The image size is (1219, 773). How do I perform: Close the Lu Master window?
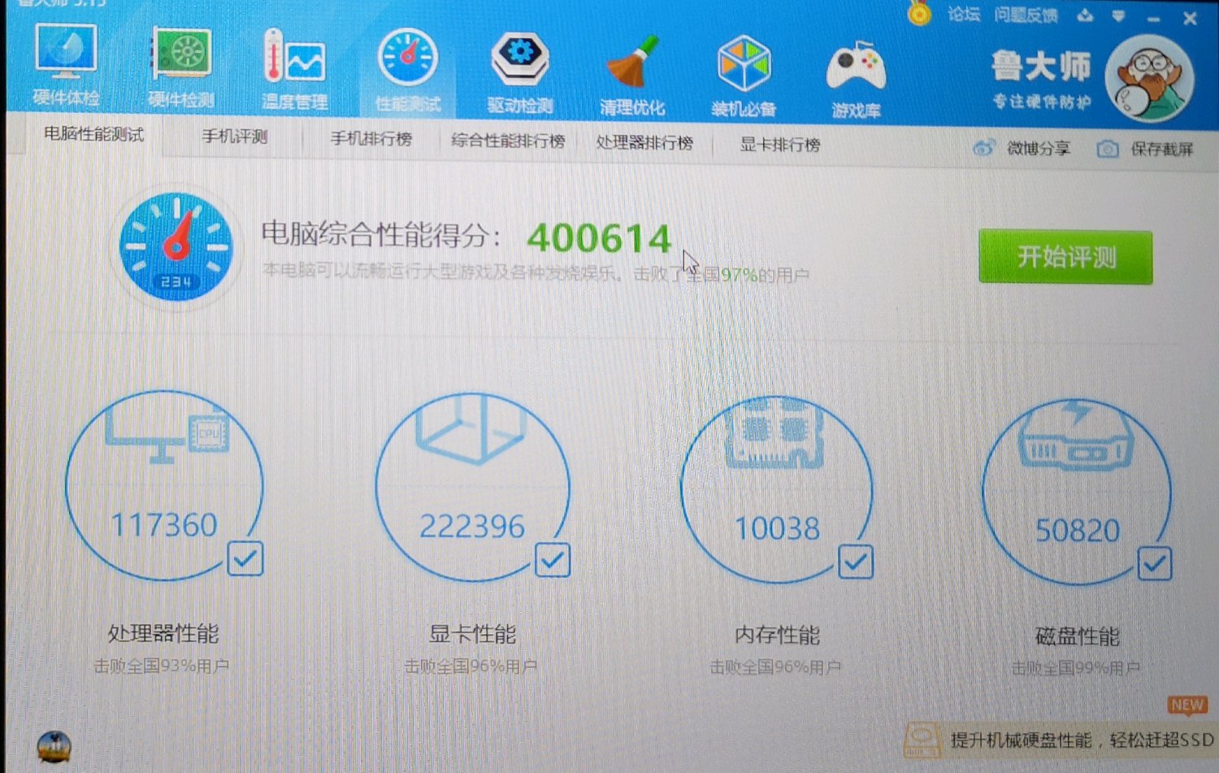point(1190,18)
